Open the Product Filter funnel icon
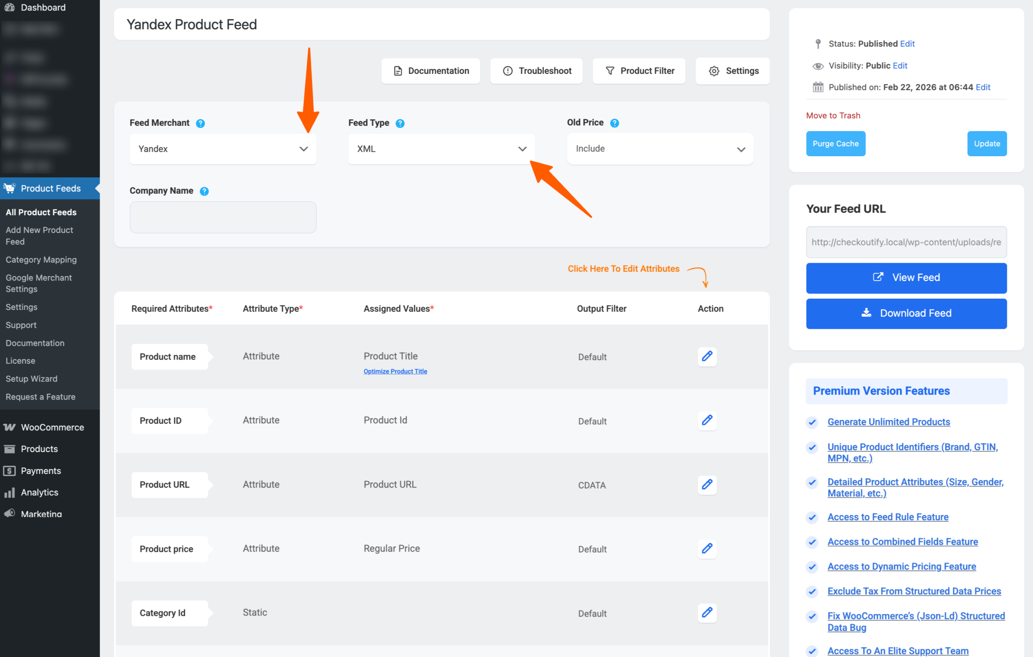 pyautogui.click(x=610, y=71)
